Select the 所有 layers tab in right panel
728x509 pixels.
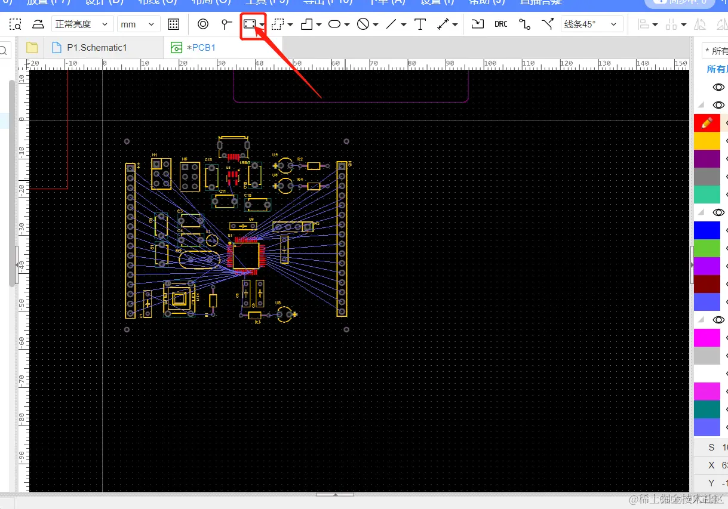click(x=717, y=69)
